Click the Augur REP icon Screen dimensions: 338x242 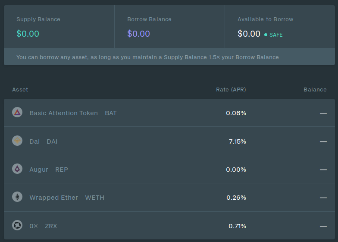(17, 169)
